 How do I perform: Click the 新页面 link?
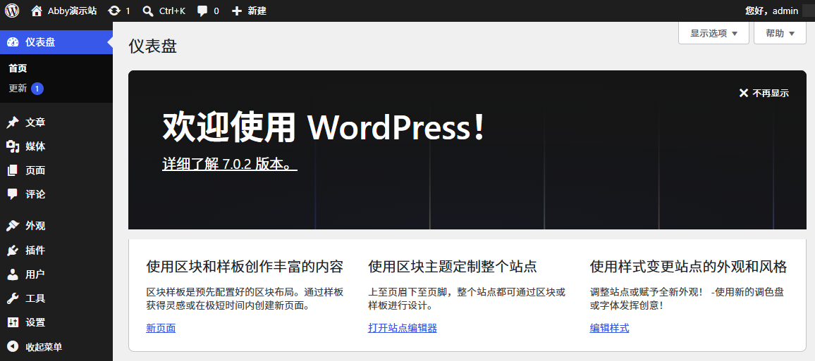click(161, 328)
